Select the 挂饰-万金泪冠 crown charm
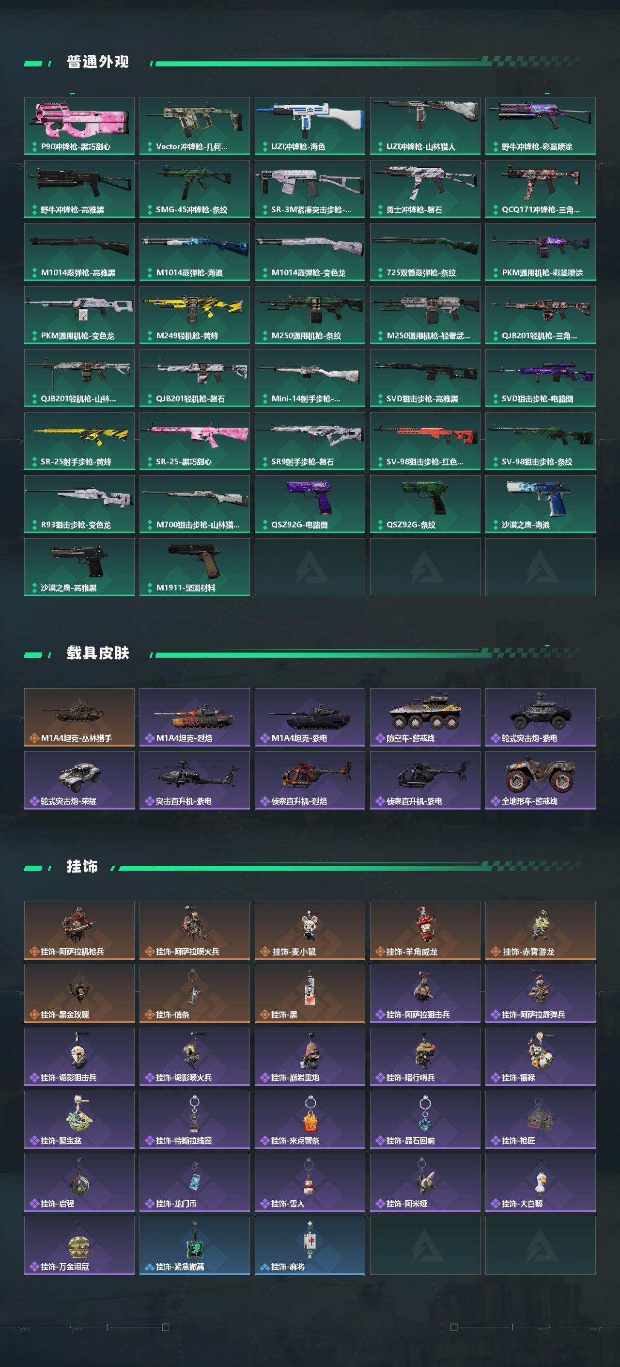This screenshot has width=620, height=1367. click(x=79, y=1246)
